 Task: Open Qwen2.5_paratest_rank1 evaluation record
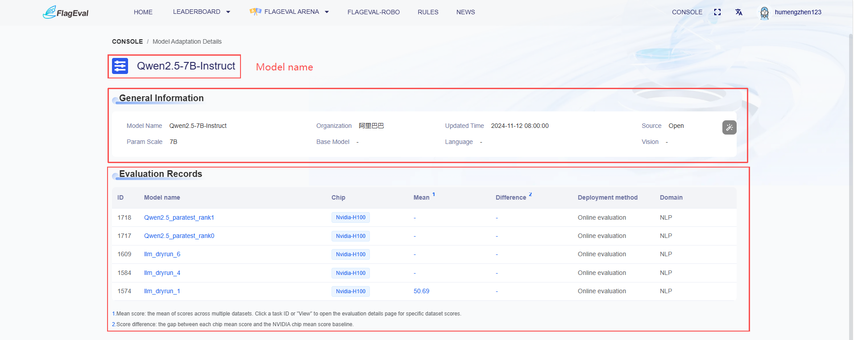(179, 217)
